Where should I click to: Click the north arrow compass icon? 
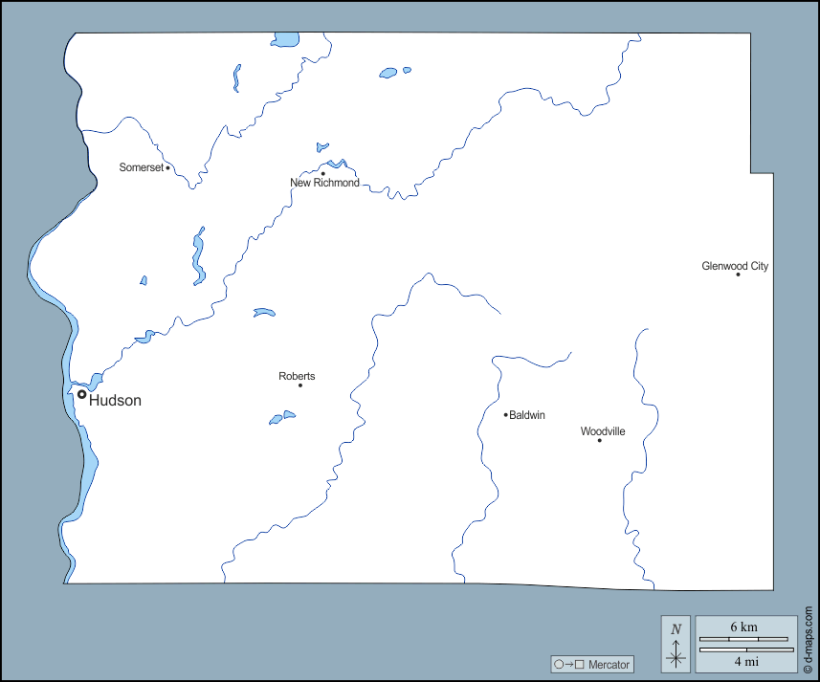click(x=676, y=644)
